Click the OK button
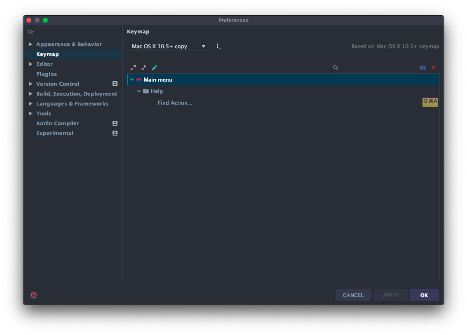 click(424, 295)
